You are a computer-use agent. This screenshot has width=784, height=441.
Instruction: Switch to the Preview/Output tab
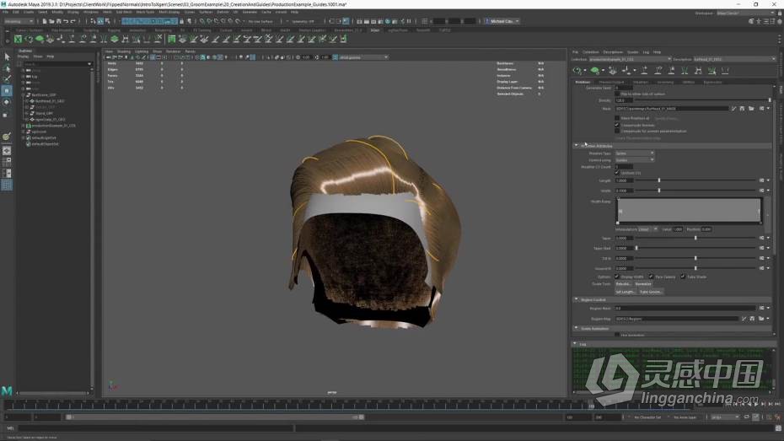pos(611,82)
